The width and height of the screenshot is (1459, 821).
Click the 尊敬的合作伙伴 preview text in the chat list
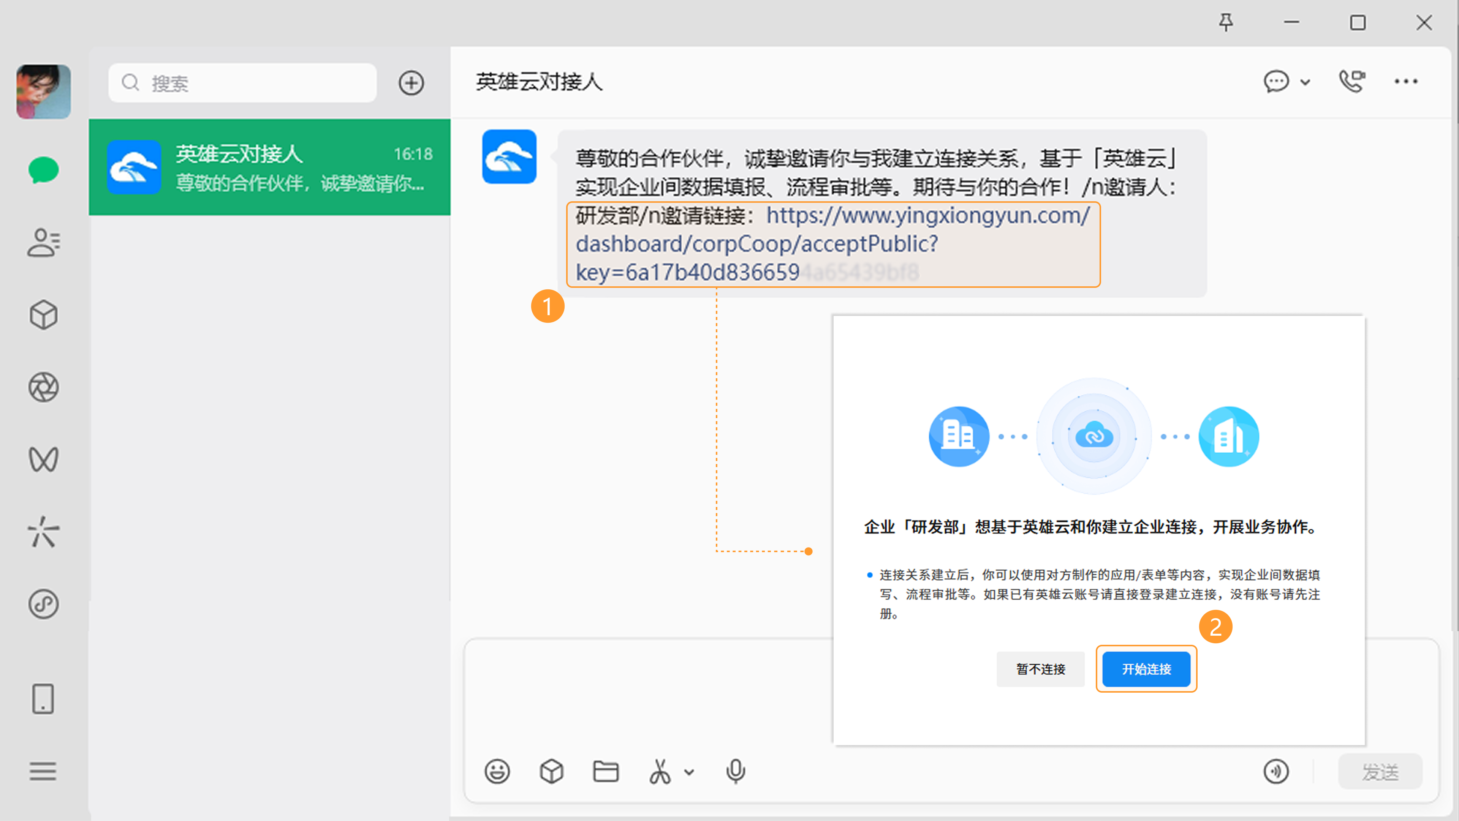click(300, 183)
